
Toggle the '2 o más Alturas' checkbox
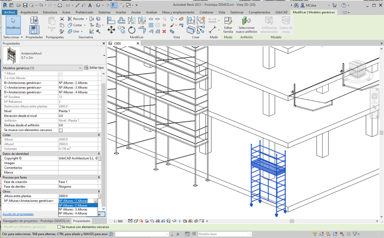(61, 78)
